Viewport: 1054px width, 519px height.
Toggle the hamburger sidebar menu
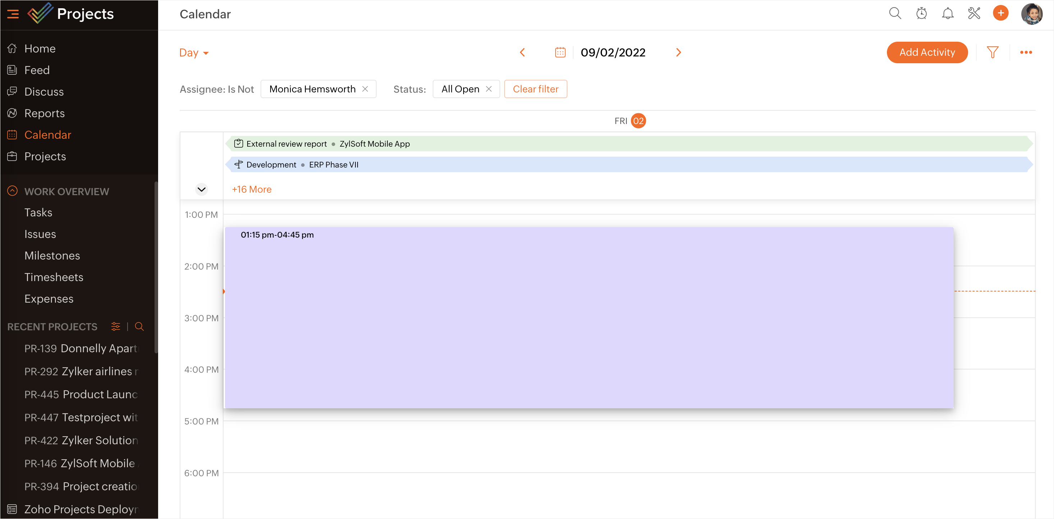13,14
